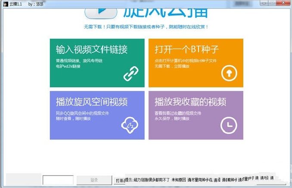Click the greyed 登录 login button

tap(94, 180)
